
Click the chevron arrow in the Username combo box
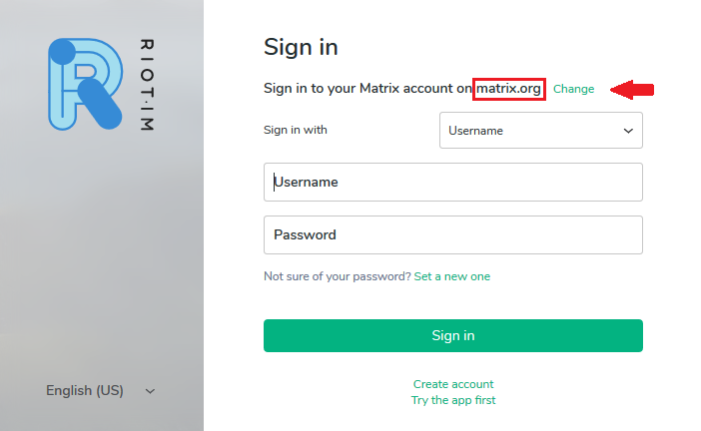[x=628, y=131]
